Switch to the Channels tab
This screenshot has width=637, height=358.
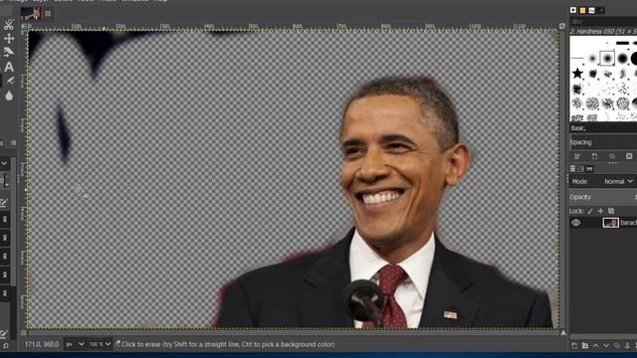pyautogui.click(x=581, y=169)
